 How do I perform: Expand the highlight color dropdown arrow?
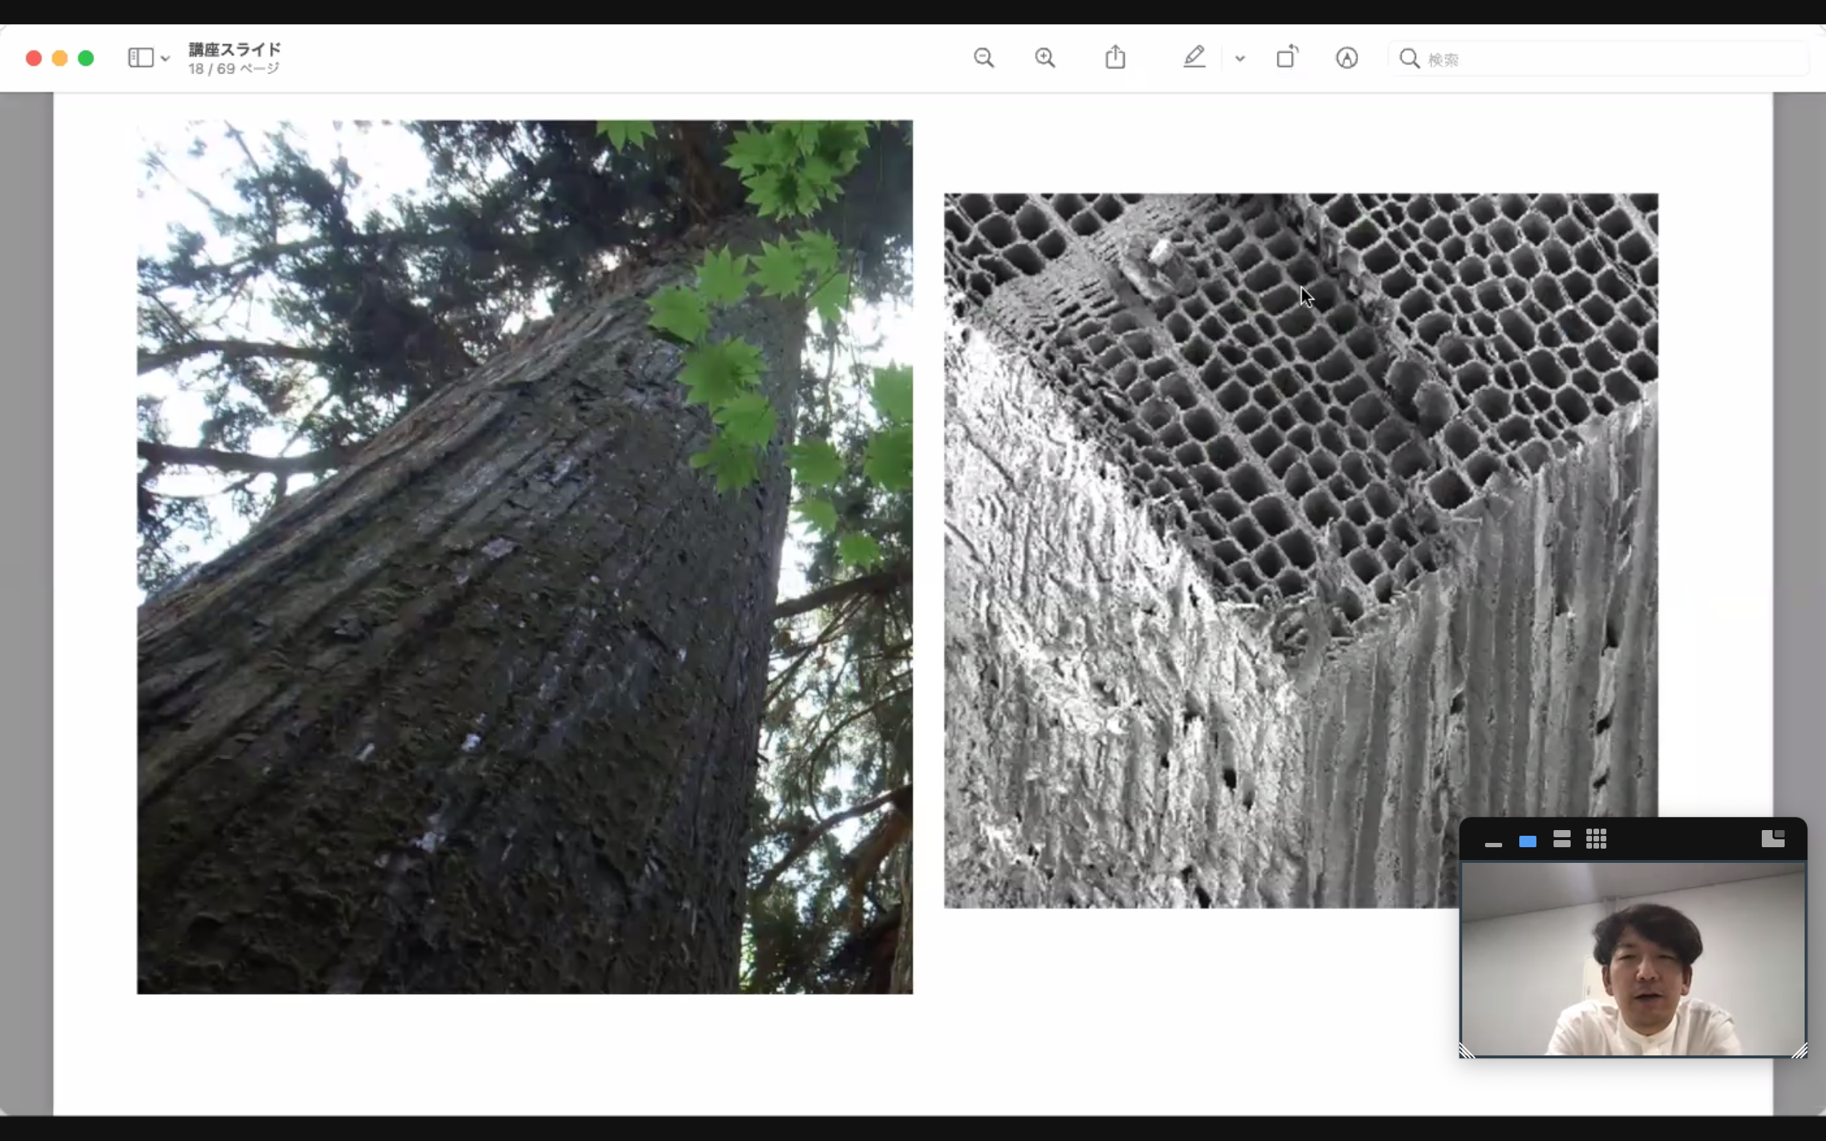pyautogui.click(x=1240, y=58)
